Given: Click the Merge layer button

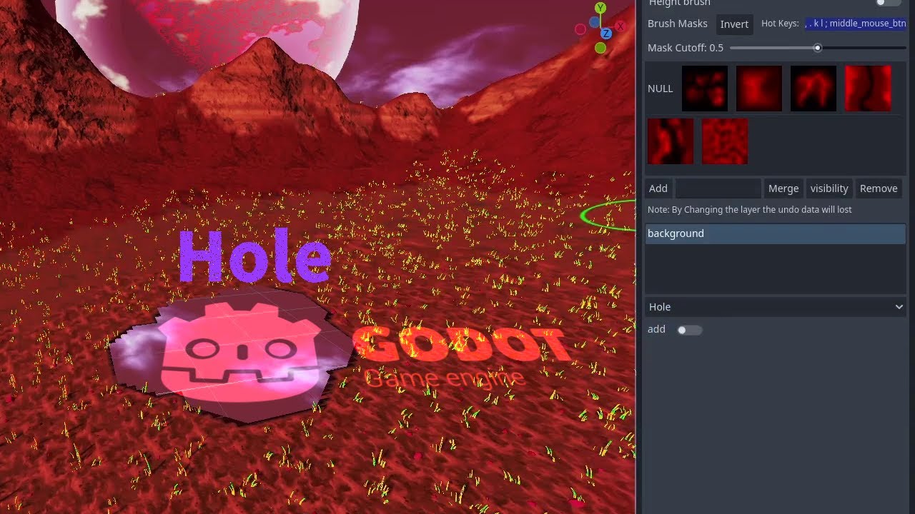Looking at the screenshot, I should click(x=783, y=188).
